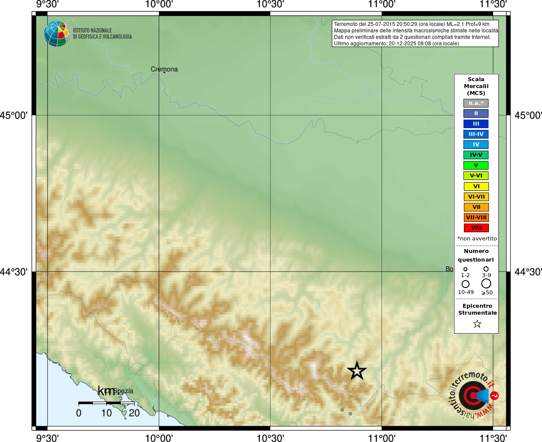This screenshot has height=442, width=542.
Task: Select the III-IV blue legend swatch
Action: 476,134
